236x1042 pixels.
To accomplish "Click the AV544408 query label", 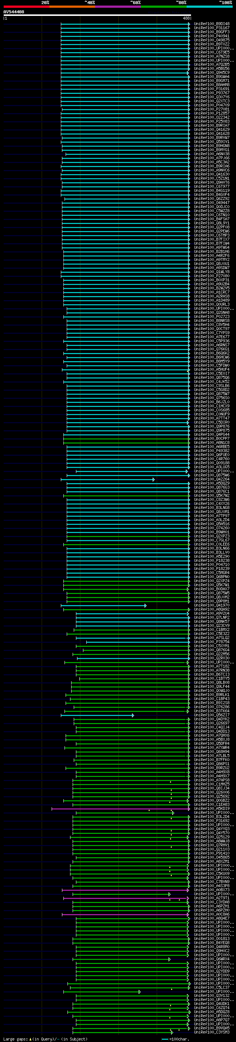I will [14, 12].
